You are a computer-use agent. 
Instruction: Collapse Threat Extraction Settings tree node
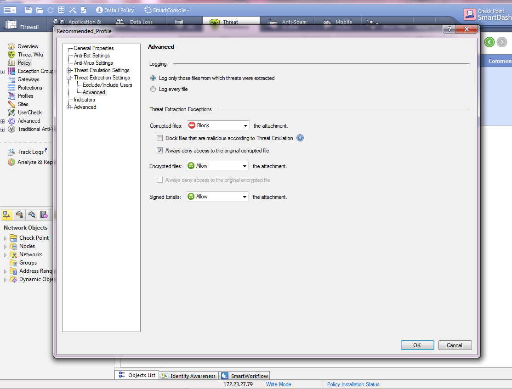68,78
